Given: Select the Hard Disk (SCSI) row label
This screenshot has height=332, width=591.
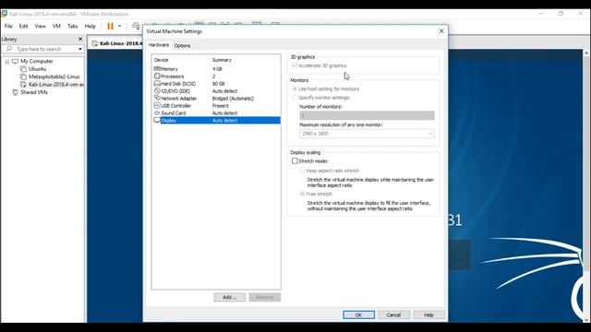Looking at the screenshot, I should 178,84.
